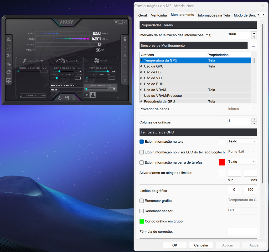Screen dimensions: 269x252
Task: Pick the green 'Cor do gráfico em grupo' swatch
Action: 142,222
